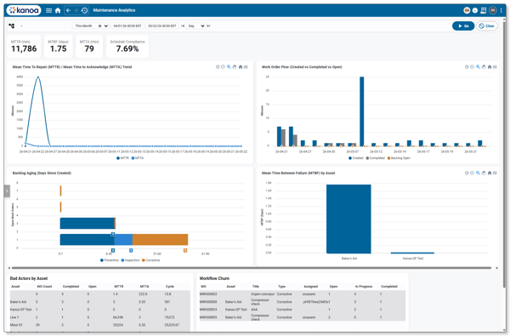The width and height of the screenshot is (510, 336).
Task: Click the Kanoa logo
Action: pyautogui.click(x=24, y=10)
